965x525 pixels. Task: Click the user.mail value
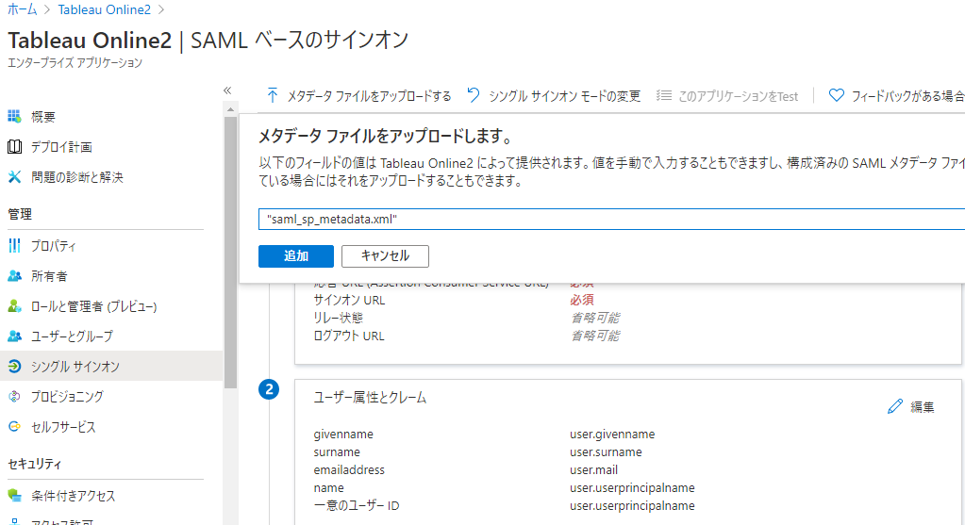tap(594, 469)
